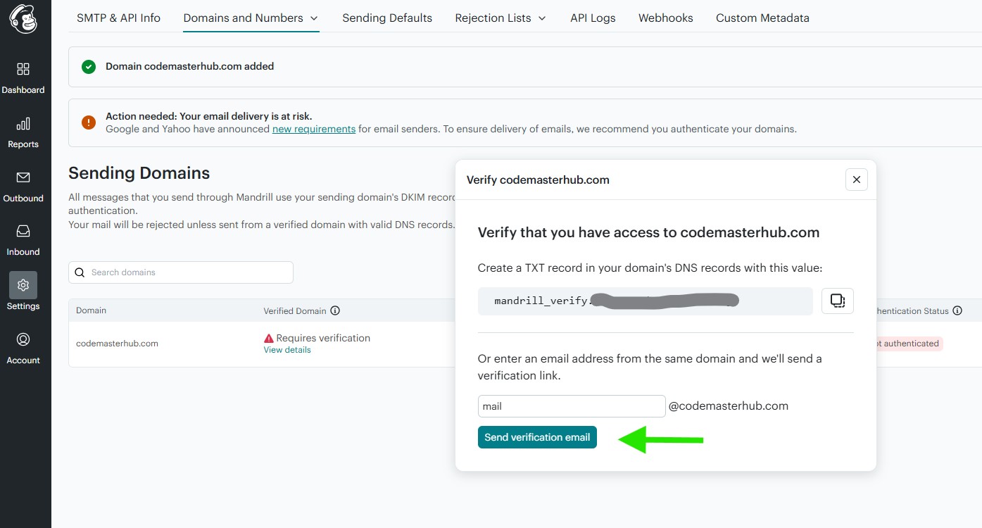This screenshot has width=982, height=528.
Task: Click Verified Domain info icon
Action: (335, 310)
